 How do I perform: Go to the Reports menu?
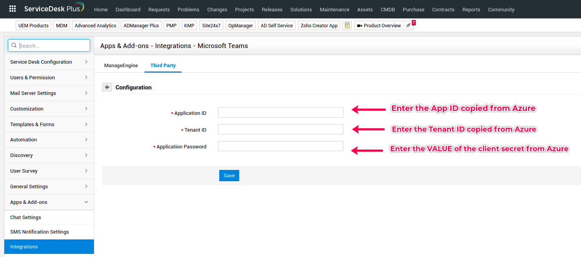471,9
